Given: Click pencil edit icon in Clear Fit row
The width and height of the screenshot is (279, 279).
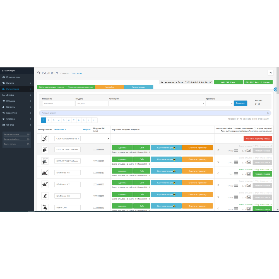Looking at the screenshot, I should point(108,139).
